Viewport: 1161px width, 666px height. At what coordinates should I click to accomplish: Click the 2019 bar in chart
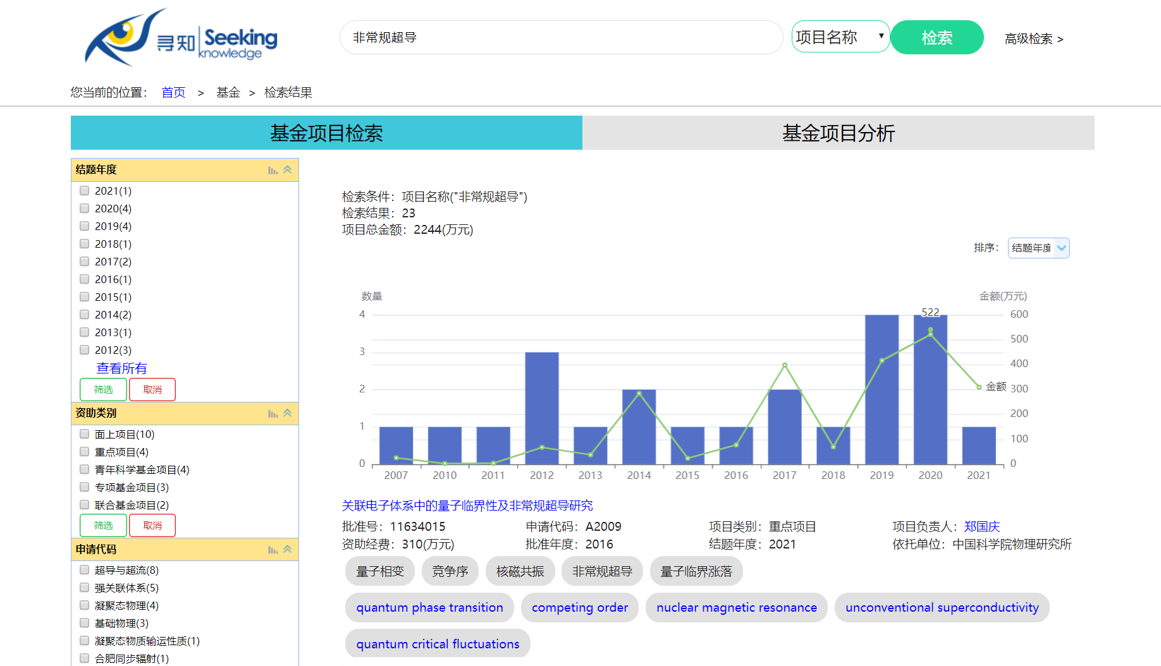(881, 389)
